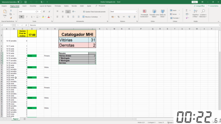
Task: Toggle Quebrar Texto Automaticamente
Action: (x=94, y=12)
